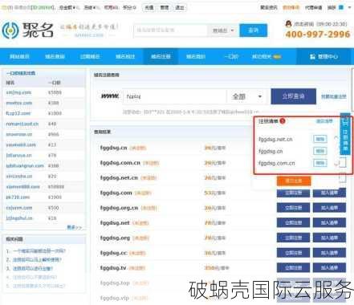Open the dropdown beside the header search box
354x305 pixels.
point(223,31)
